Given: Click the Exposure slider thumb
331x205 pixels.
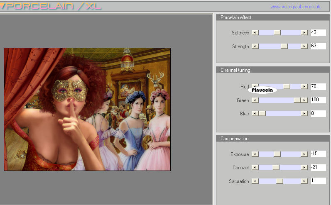Looking at the screenshot, I should pyautogui.click(x=277, y=154).
